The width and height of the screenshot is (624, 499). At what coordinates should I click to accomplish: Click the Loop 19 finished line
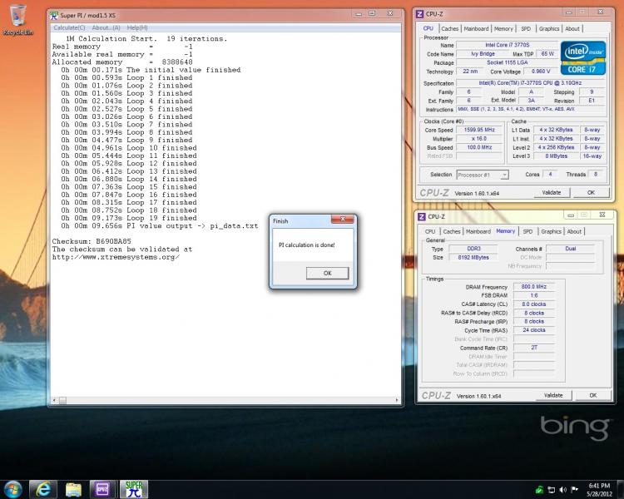(x=129, y=218)
